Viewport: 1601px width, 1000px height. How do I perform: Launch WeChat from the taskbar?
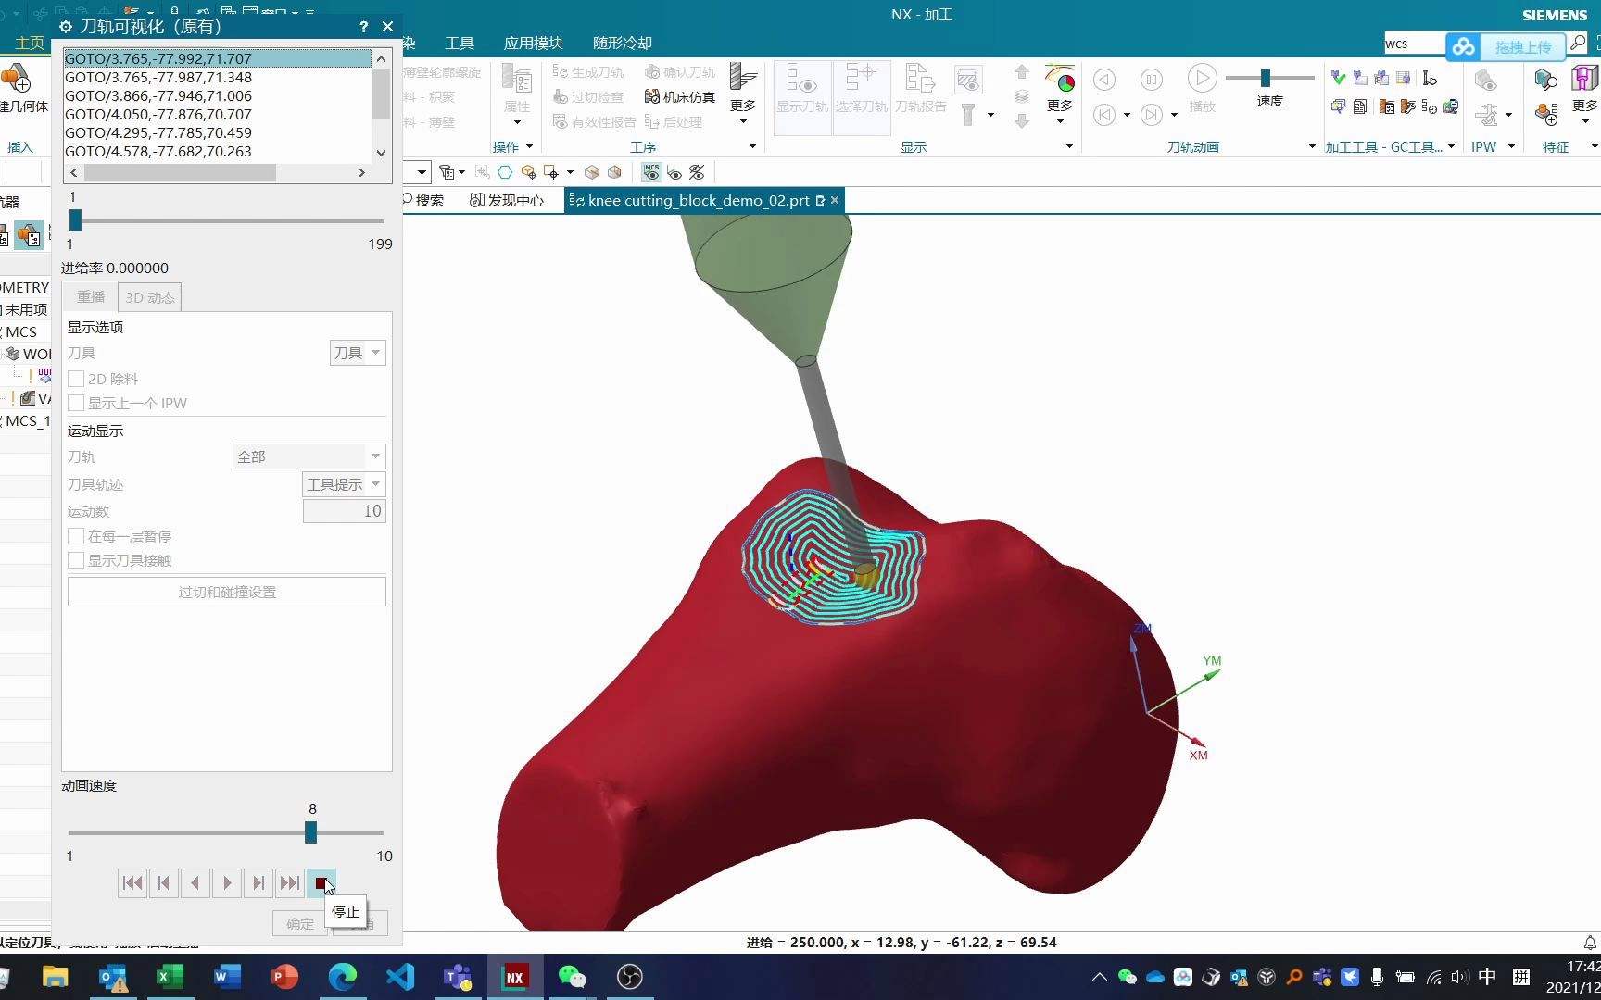572,977
